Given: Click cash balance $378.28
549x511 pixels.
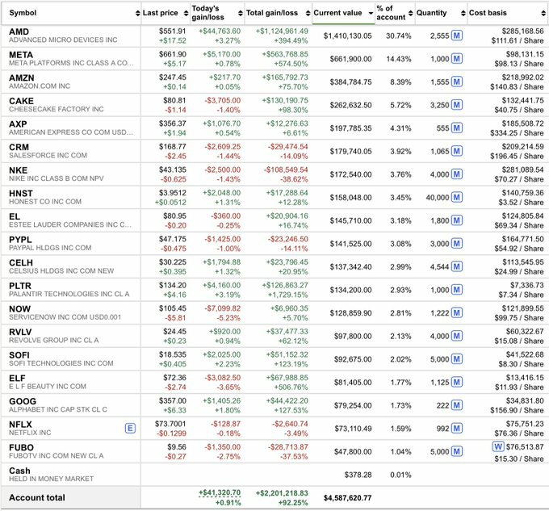Looking at the screenshot, I should pyautogui.click(x=358, y=475).
